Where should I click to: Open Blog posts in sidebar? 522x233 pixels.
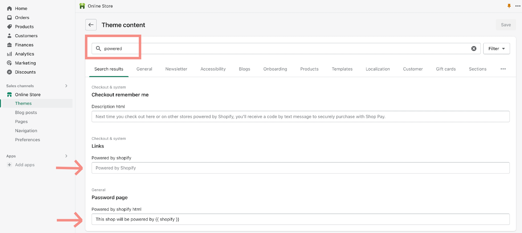click(x=26, y=112)
